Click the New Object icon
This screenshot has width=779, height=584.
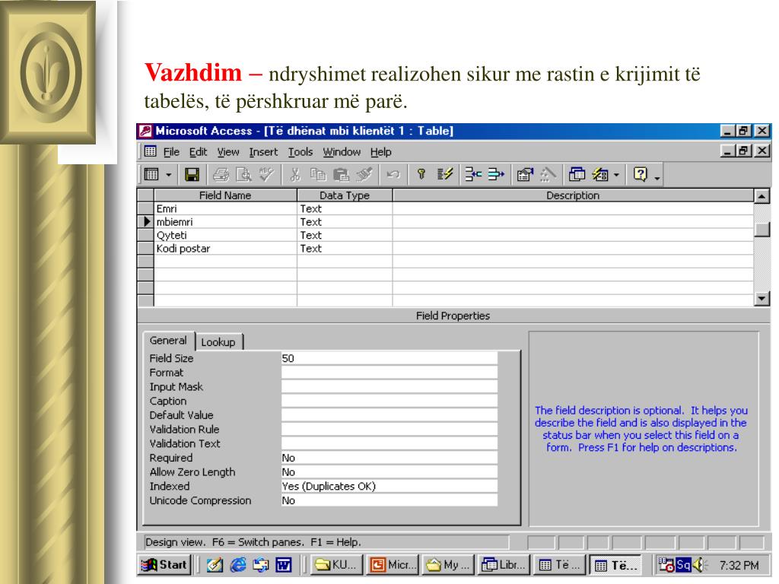click(600, 175)
